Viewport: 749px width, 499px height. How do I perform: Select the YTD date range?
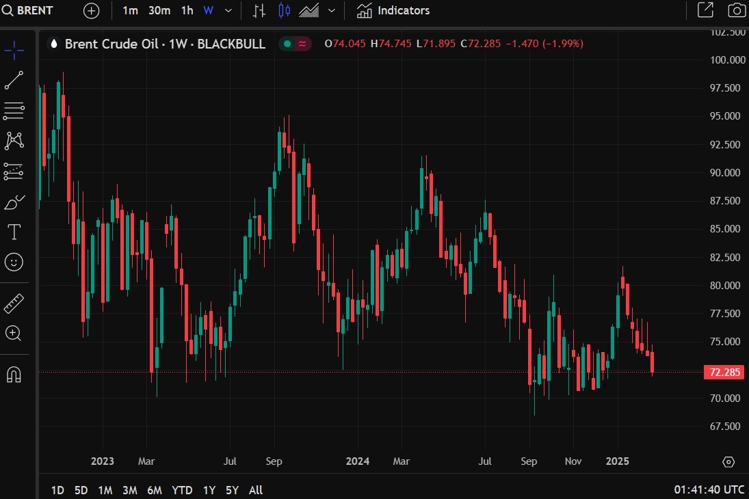pyautogui.click(x=182, y=490)
